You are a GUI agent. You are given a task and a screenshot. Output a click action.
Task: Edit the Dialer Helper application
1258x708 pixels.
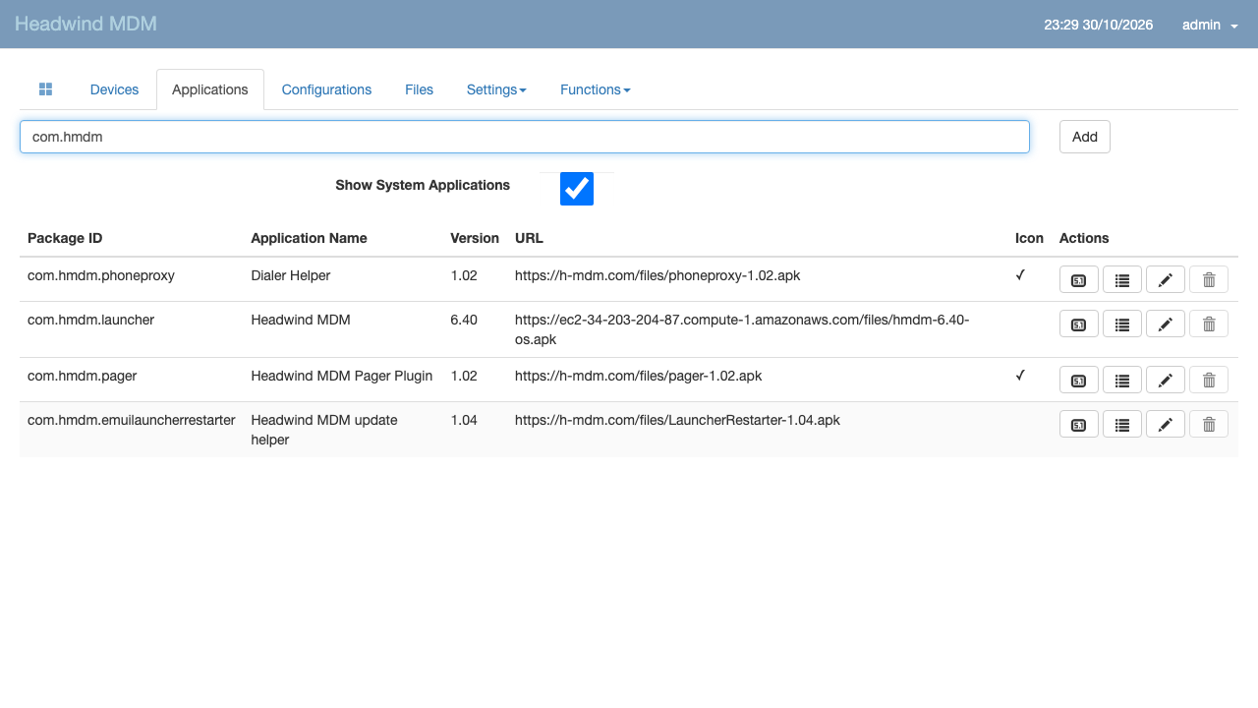point(1166,280)
